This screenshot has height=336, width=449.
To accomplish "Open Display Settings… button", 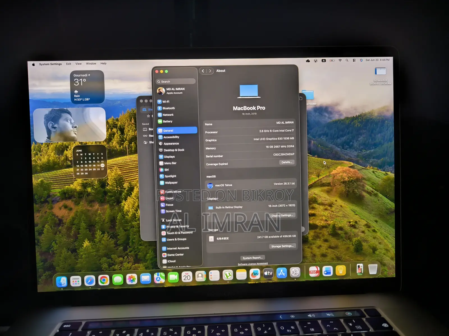I will pyautogui.click(x=282, y=215).
